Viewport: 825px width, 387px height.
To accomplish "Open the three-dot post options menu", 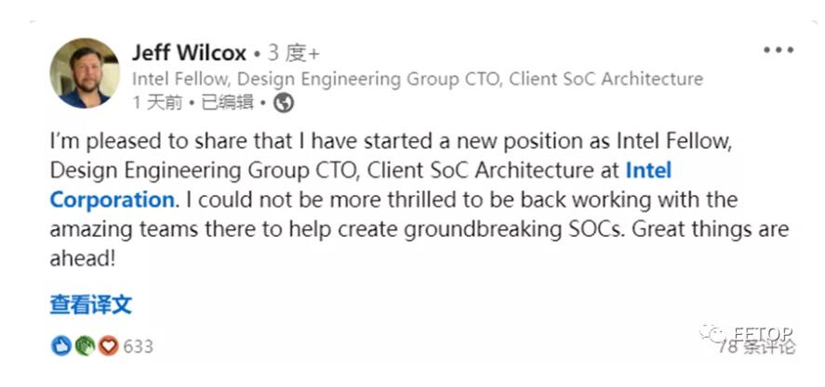I will [778, 50].
